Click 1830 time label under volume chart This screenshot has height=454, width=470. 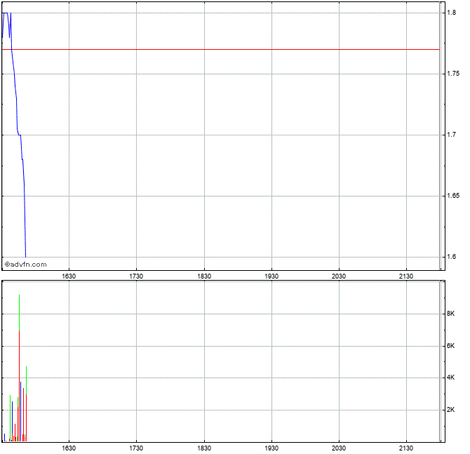pos(204,448)
